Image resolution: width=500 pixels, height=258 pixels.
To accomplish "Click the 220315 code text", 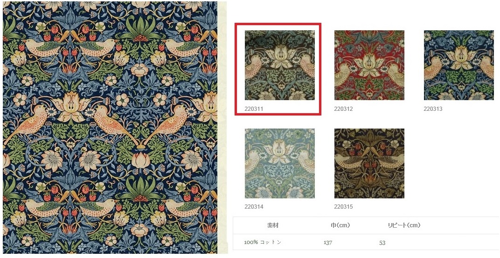I will pos(343,207).
